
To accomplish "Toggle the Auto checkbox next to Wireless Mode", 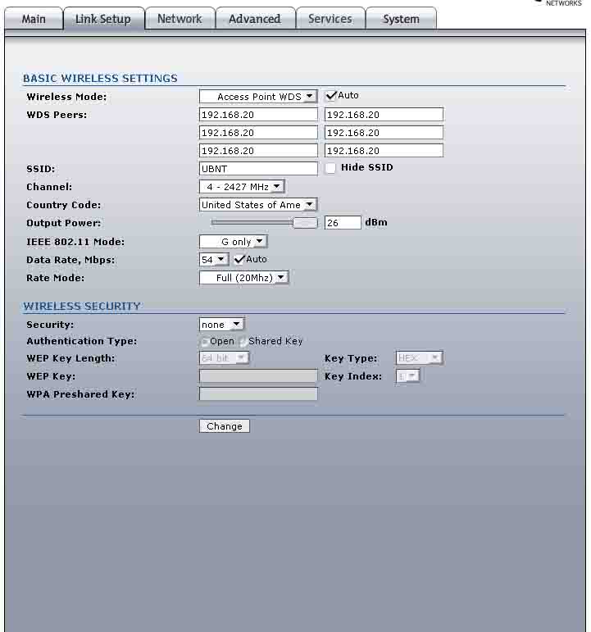I will click(x=331, y=96).
